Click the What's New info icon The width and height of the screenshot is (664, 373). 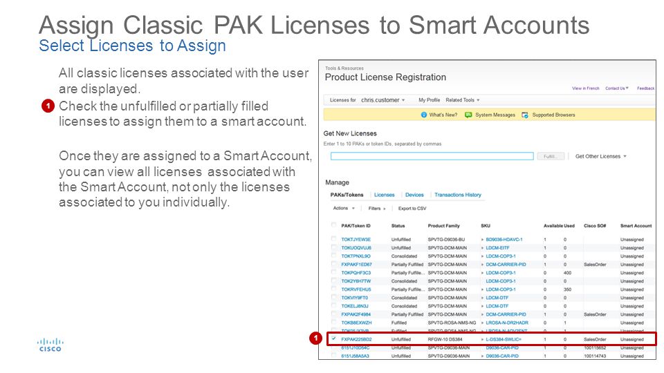coord(423,115)
